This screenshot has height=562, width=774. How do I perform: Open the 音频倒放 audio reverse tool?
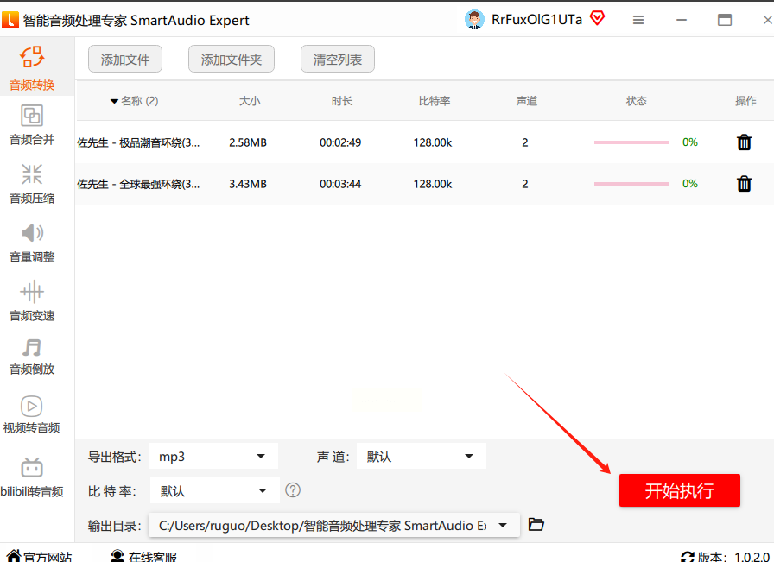pos(32,357)
